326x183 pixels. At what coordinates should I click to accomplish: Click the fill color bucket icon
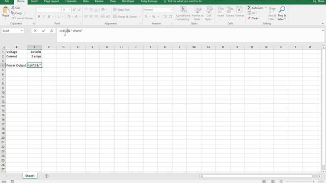click(69, 16)
